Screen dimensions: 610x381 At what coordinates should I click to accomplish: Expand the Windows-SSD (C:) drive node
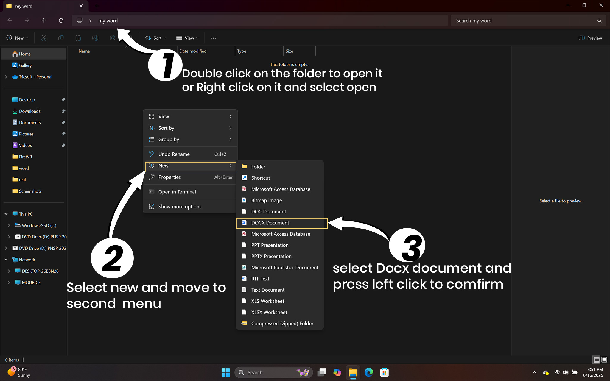click(x=9, y=225)
